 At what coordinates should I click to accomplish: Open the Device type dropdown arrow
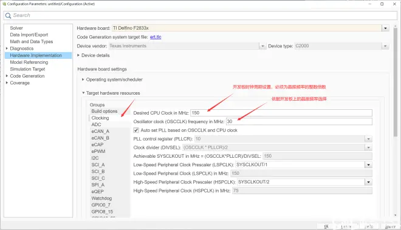pos(385,46)
